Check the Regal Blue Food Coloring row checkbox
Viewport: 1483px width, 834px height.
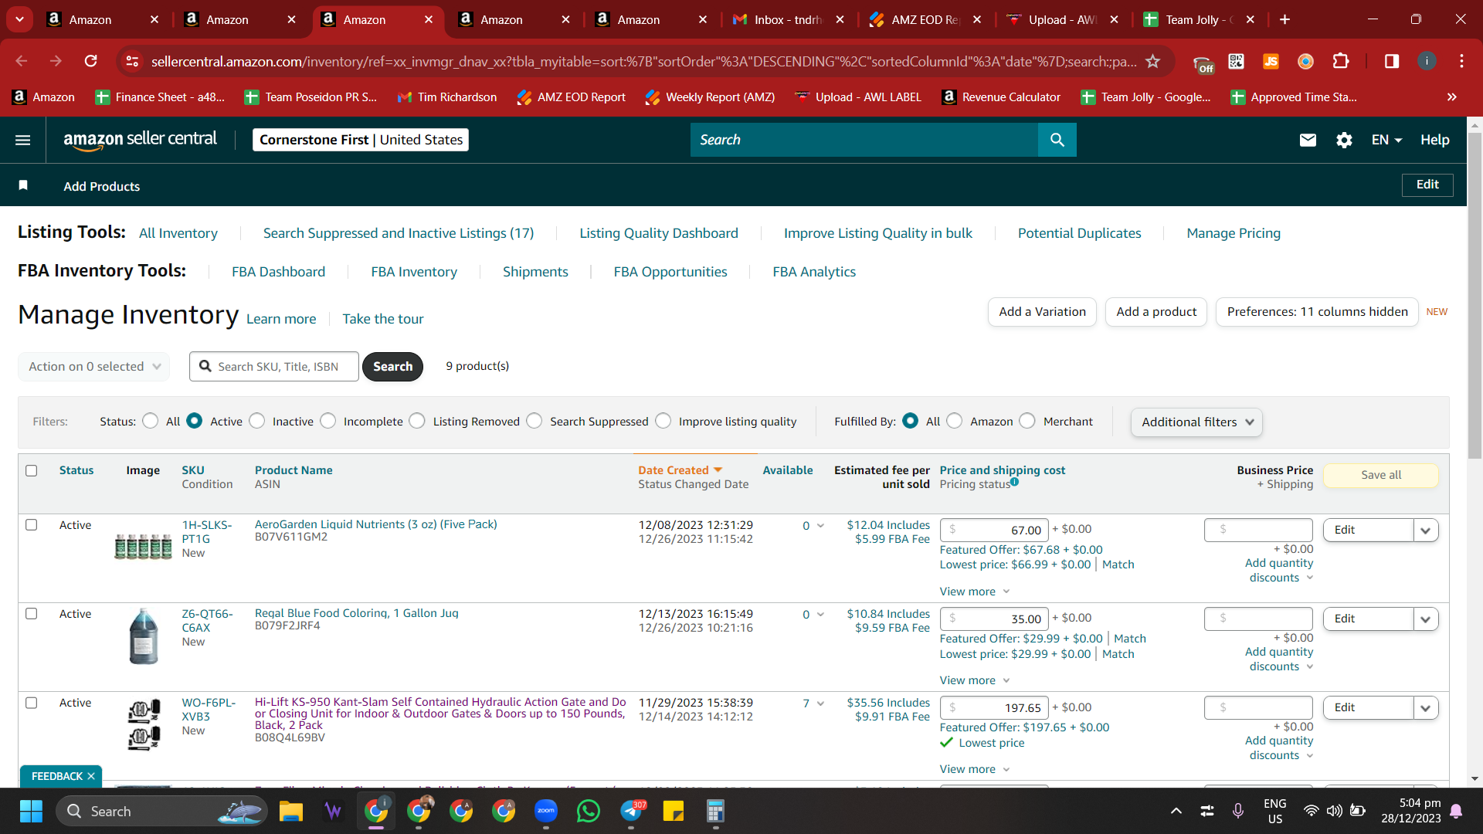(x=32, y=614)
